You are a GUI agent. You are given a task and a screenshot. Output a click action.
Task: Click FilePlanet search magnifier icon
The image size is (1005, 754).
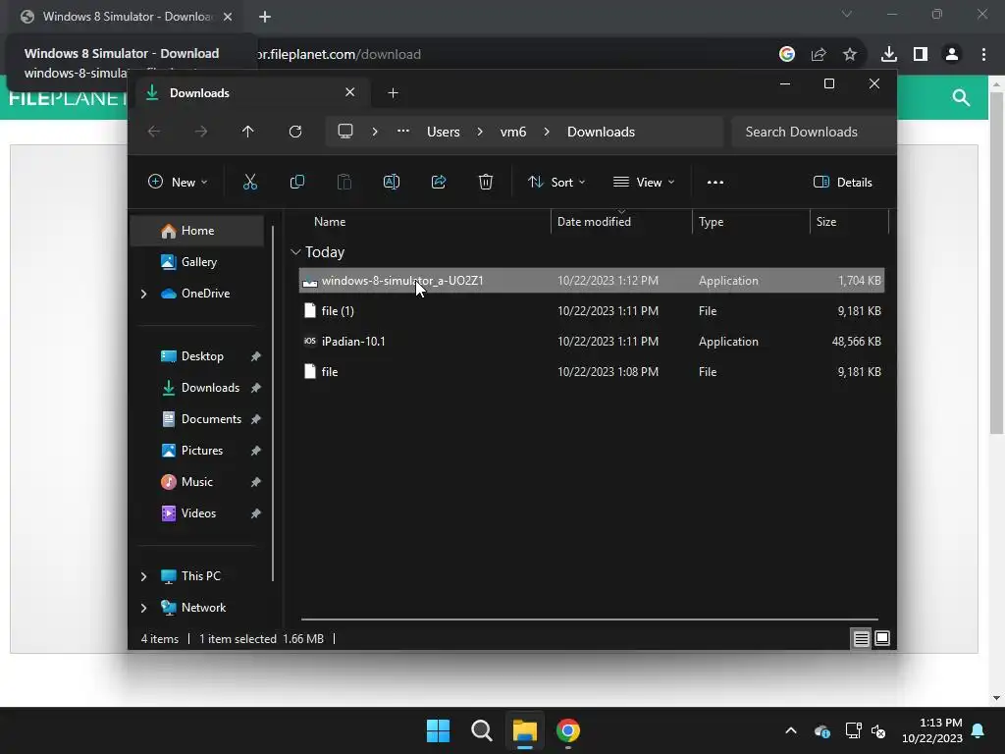coord(961,97)
